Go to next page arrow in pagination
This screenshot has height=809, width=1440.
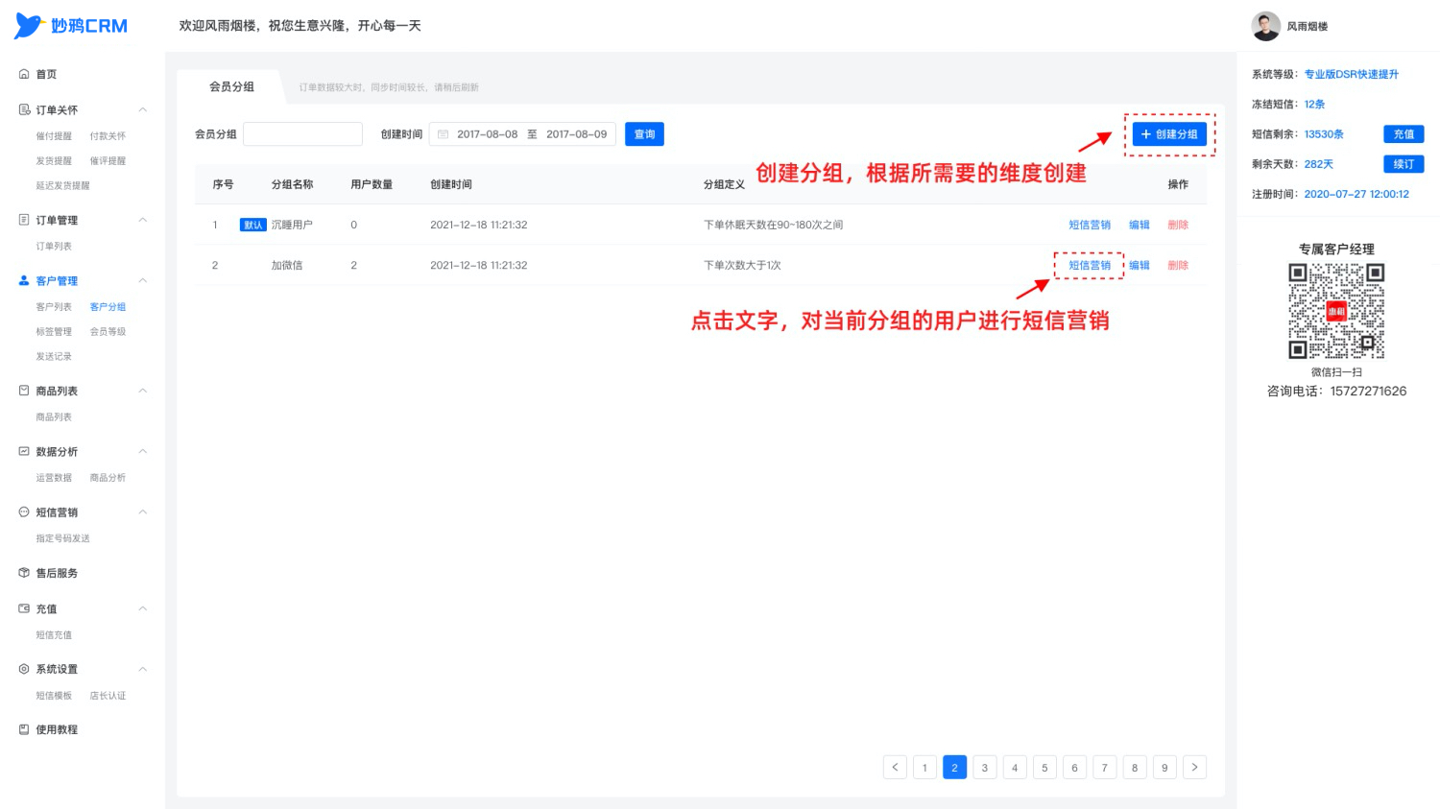coord(1194,768)
